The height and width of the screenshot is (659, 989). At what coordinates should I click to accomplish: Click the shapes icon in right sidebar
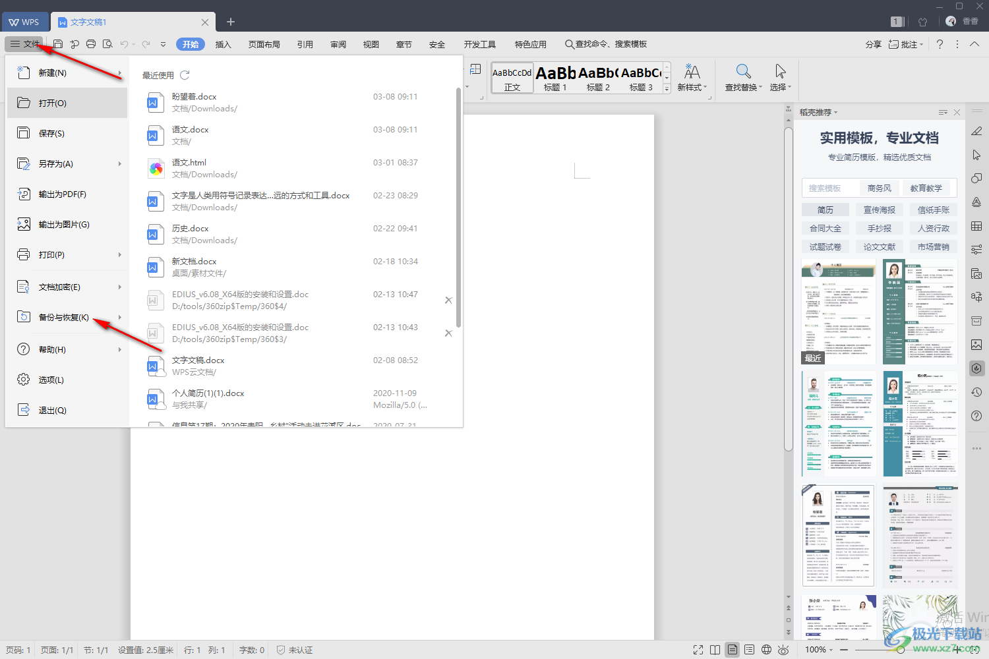pyautogui.click(x=976, y=179)
